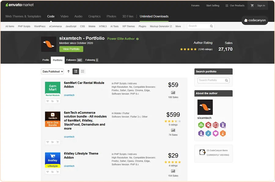Open PHP Scripts subcategory
The height and width of the screenshot is (182, 275).
[24, 26]
